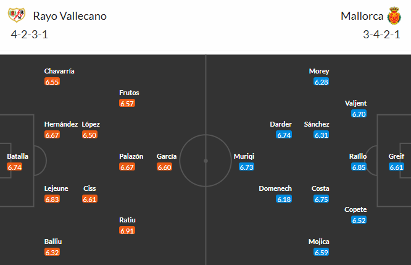Click Valjent's 6.70 rating badge
The height and width of the screenshot is (265, 411).
[x=359, y=114]
